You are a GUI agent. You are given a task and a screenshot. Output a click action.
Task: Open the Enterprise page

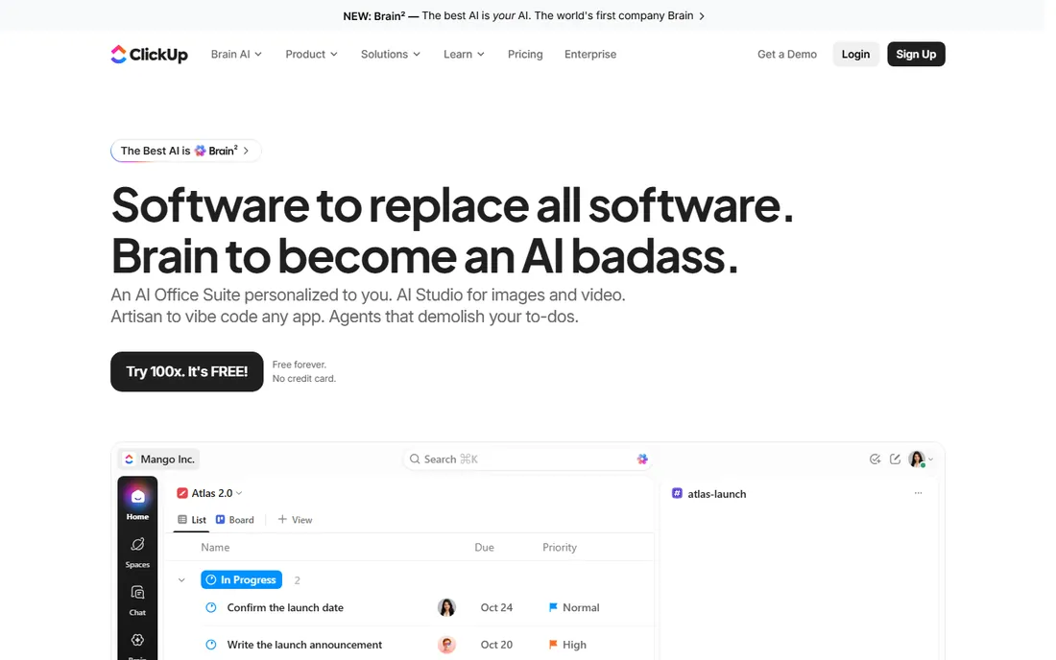point(590,54)
